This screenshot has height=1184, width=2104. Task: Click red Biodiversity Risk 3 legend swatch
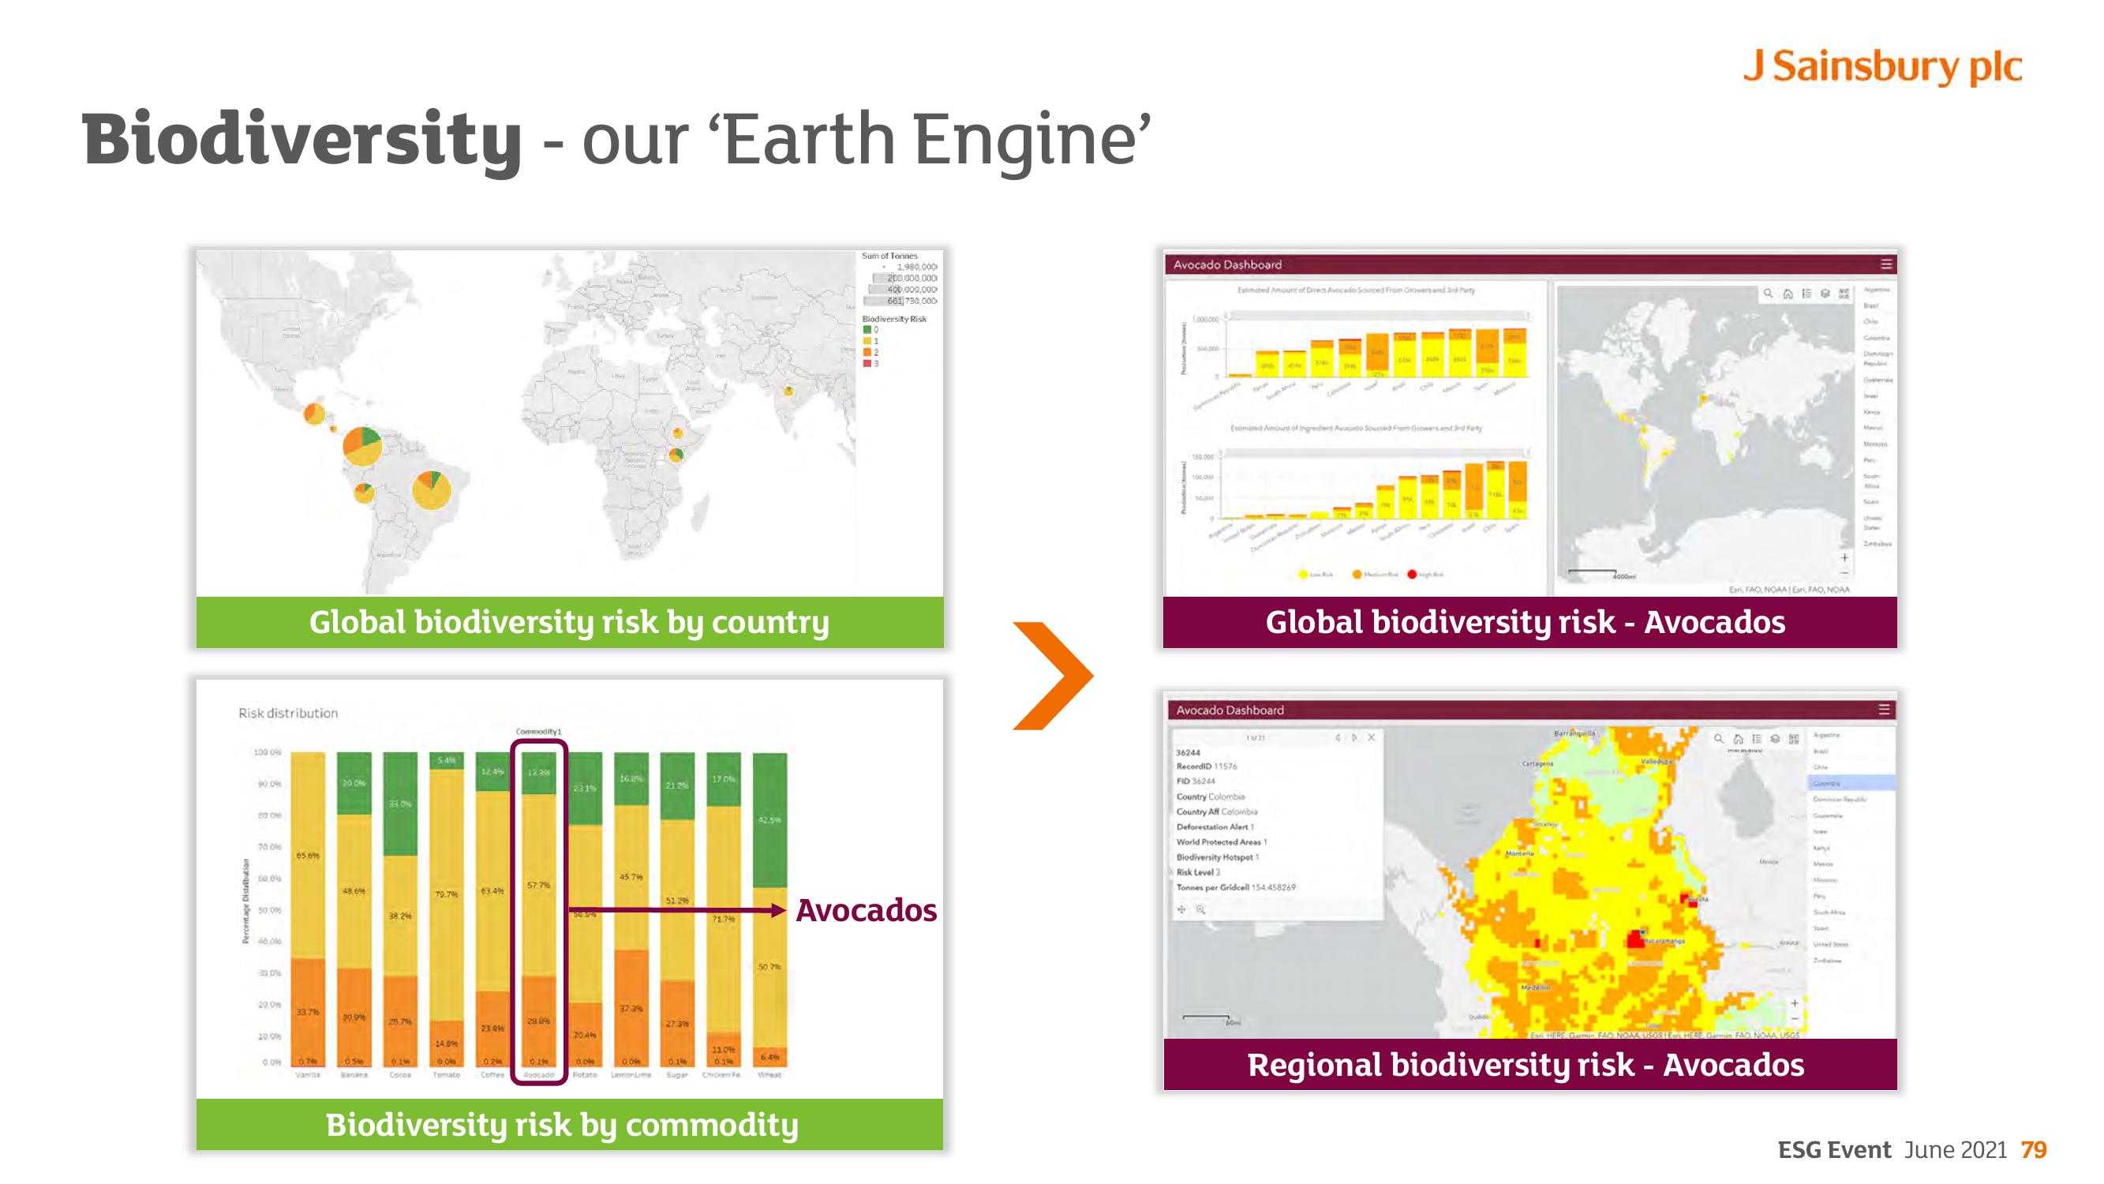[x=867, y=364]
